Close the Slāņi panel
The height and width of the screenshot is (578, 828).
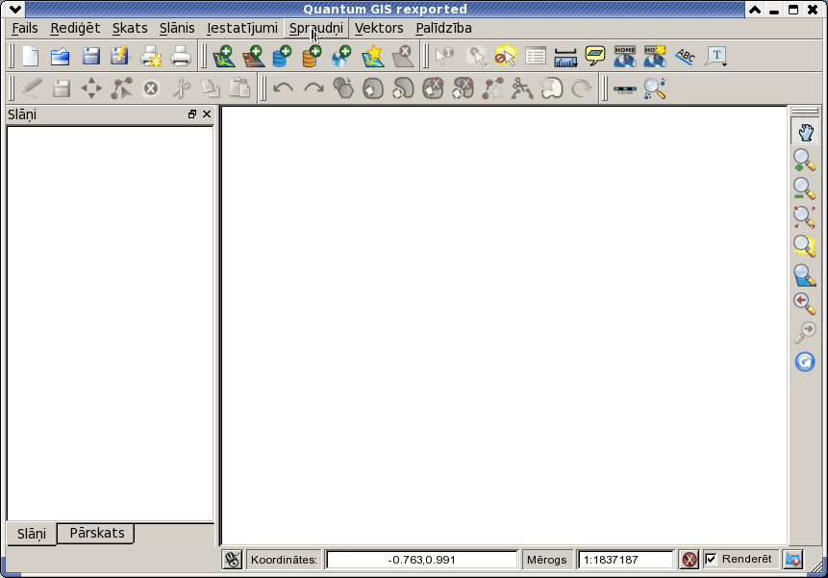pyautogui.click(x=207, y=114)
